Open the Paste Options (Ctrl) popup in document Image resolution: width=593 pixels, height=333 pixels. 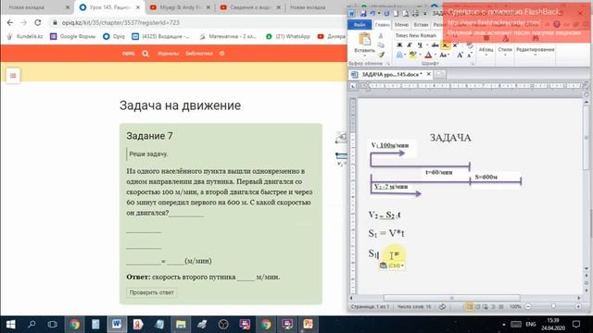[392, 265]
